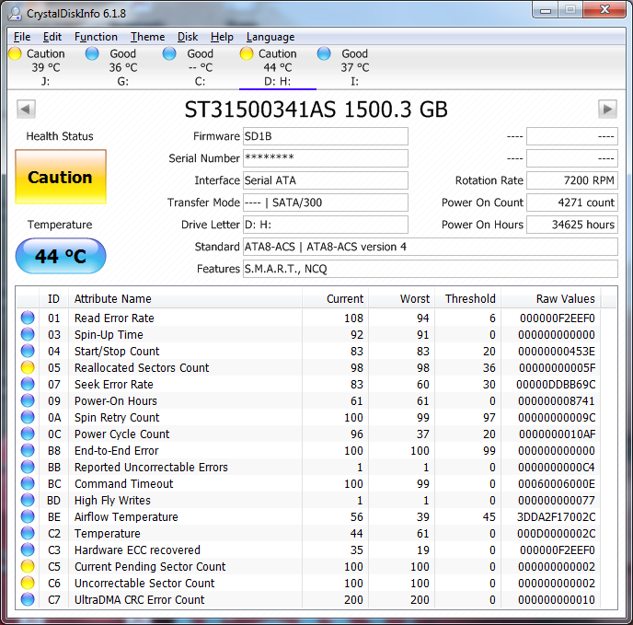The height and width of the screenshot is (625, 633).
Task: Switch to the I: disk tab label
Action: click(x=354, y=82)
